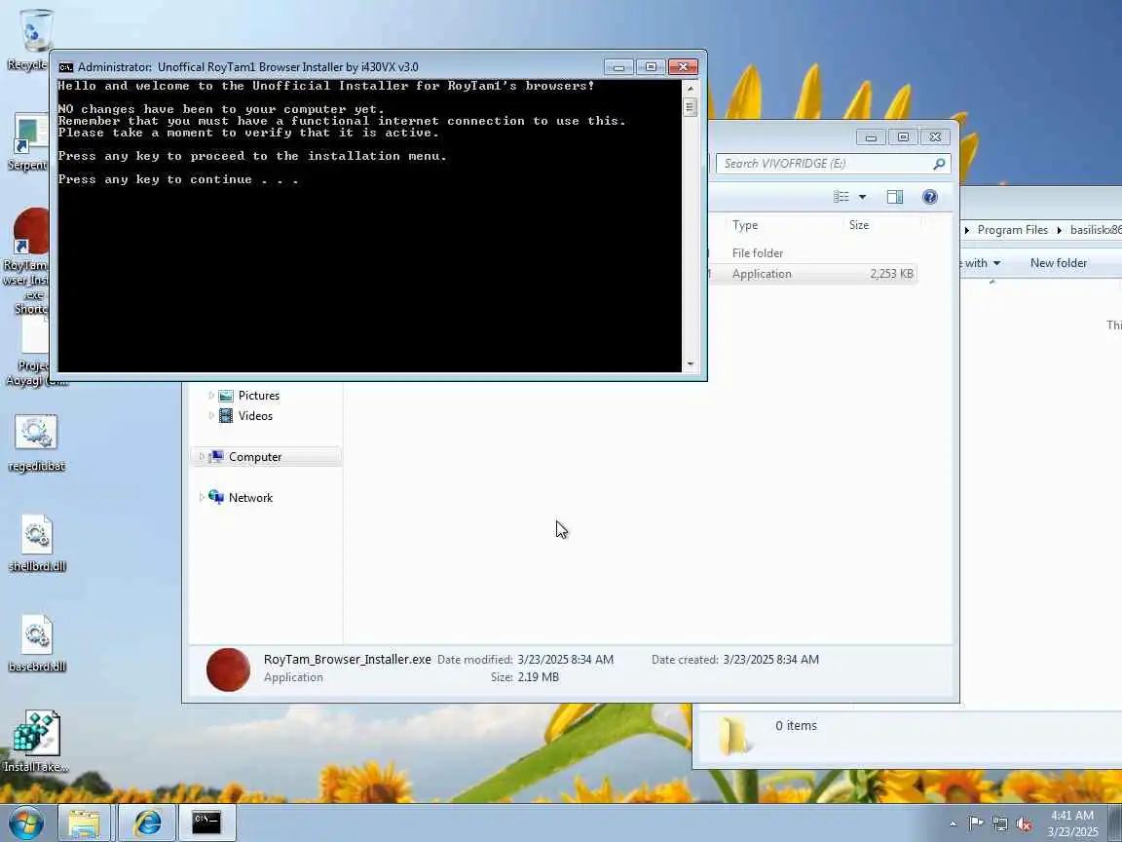
Task: Maximize the VIVOFRIDGE Explorer window
Action: [x=903, y=136]
